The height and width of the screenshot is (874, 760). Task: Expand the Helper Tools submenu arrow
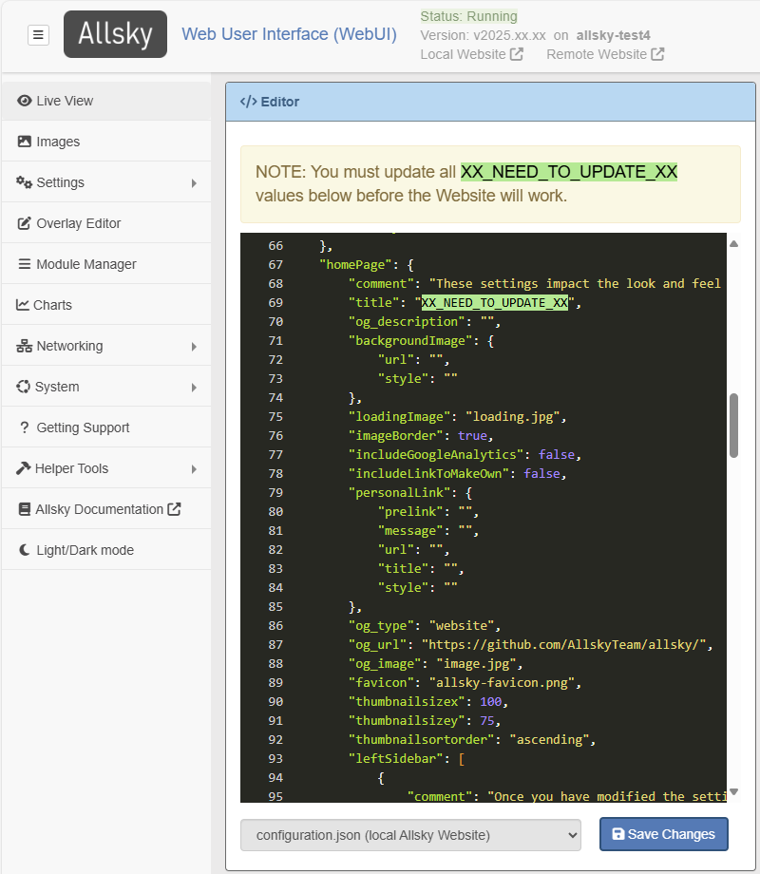tap(194, 468)
